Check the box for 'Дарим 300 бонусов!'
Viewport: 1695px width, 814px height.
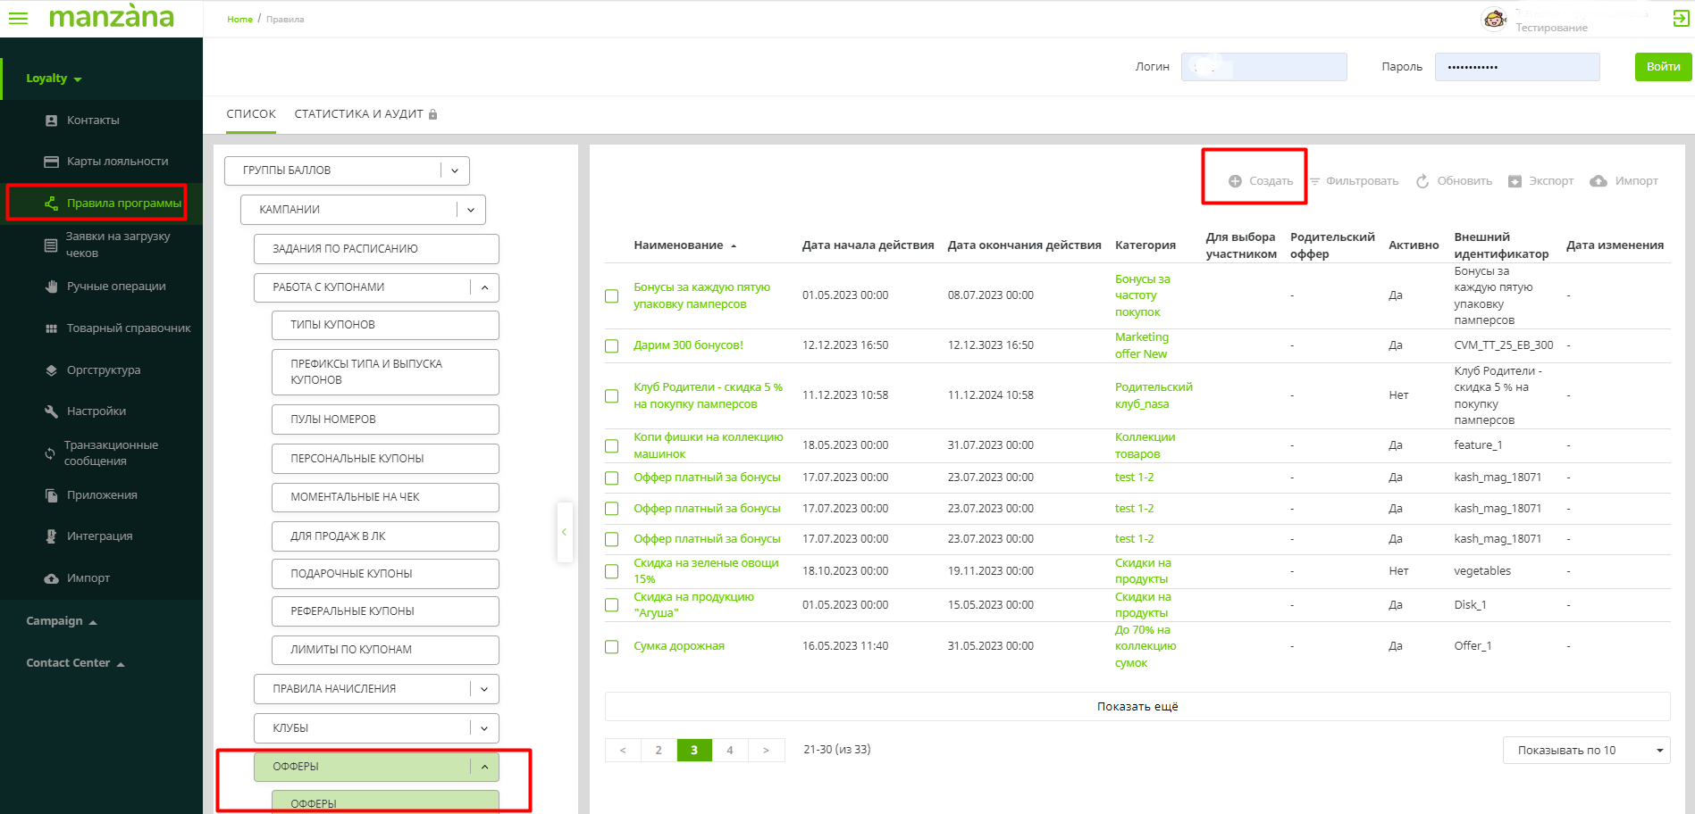[612, 346]
